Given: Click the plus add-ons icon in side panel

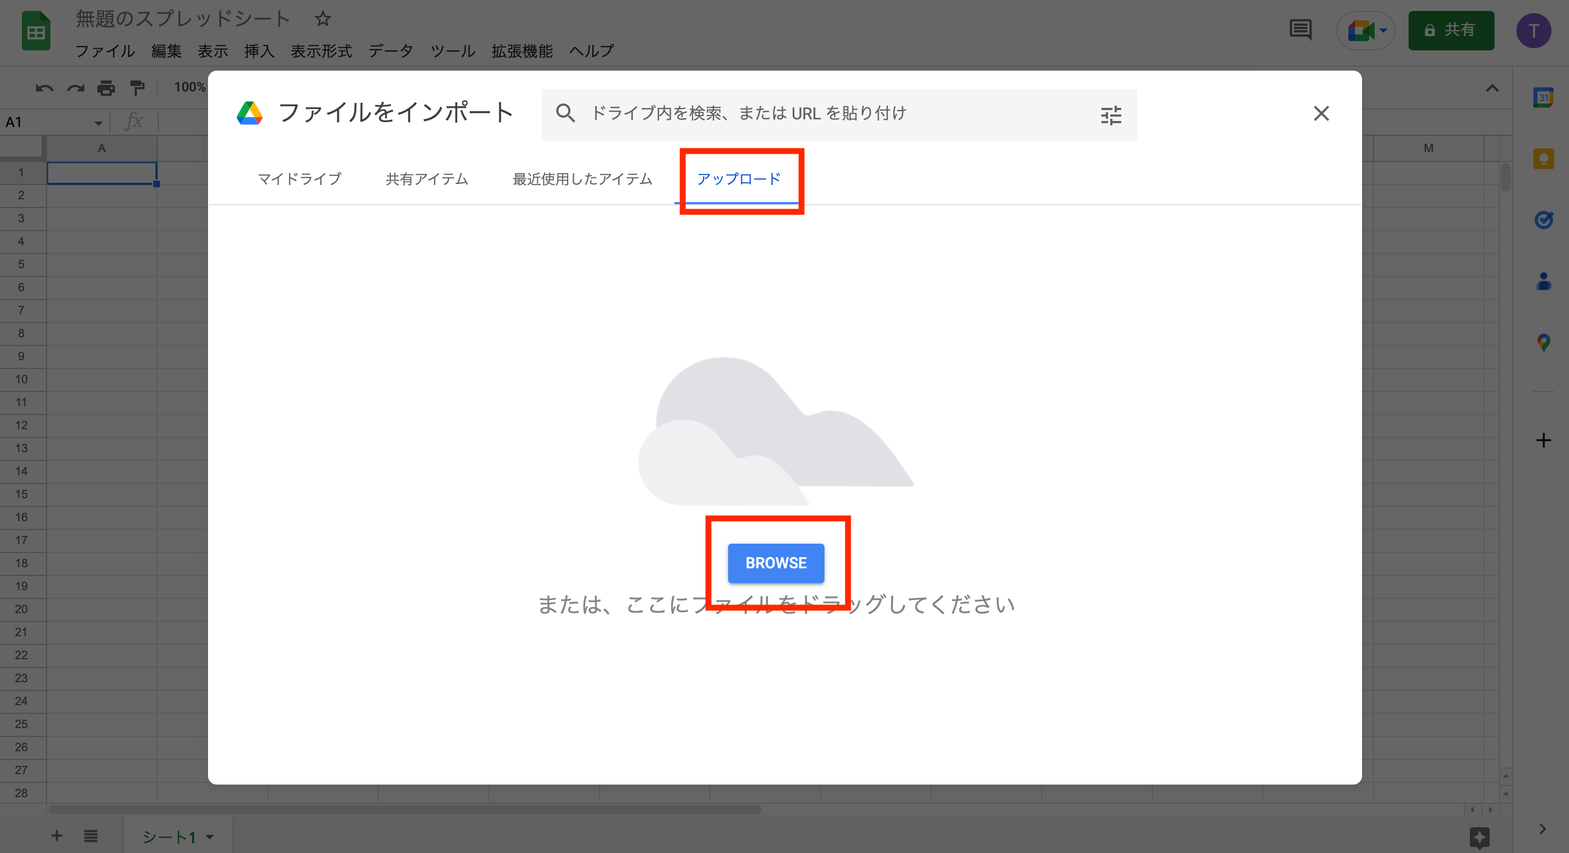Looking at the screenshot, I should tap(1543, 441).
